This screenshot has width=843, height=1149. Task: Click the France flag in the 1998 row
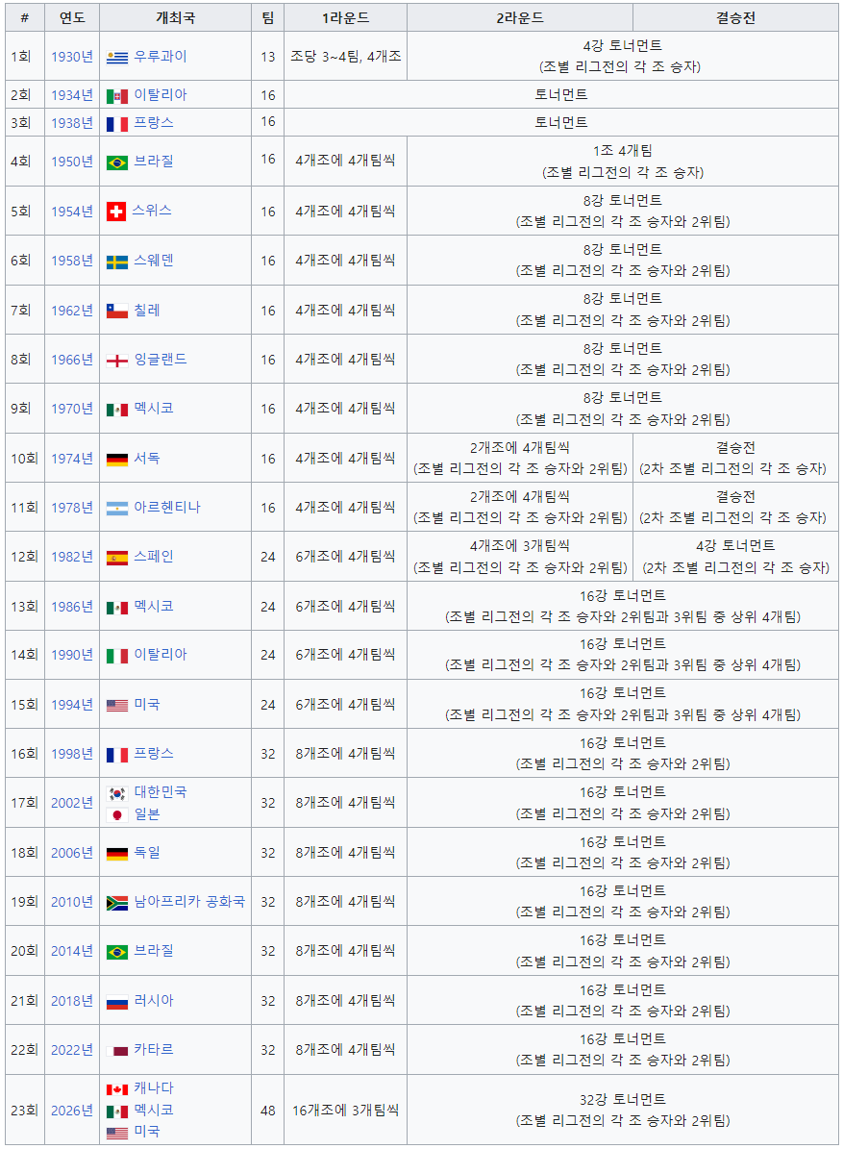(x=117, y=755)
